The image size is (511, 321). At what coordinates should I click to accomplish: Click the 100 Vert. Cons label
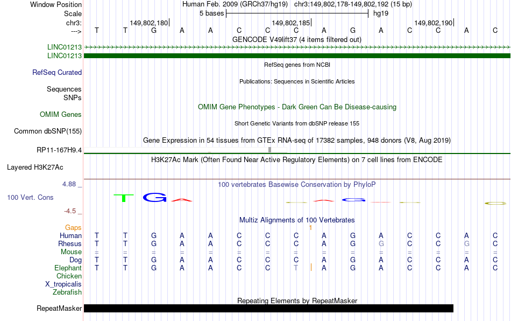coord(30,197)
